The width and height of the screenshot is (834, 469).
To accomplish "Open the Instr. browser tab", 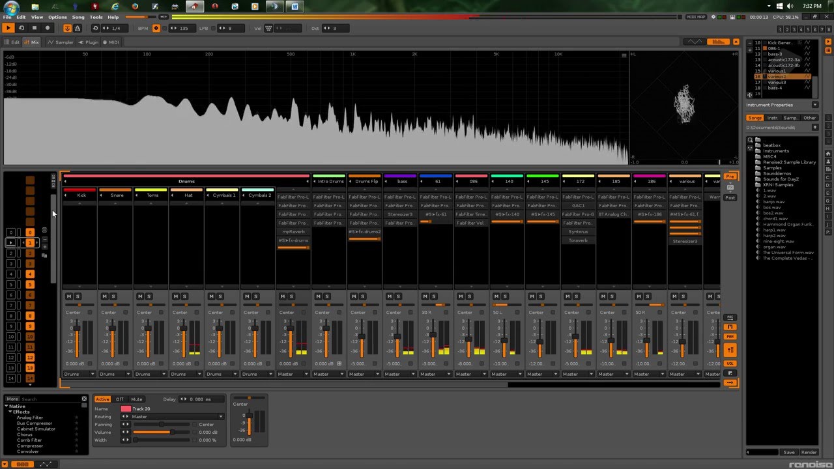I will [x=773, y=118].
